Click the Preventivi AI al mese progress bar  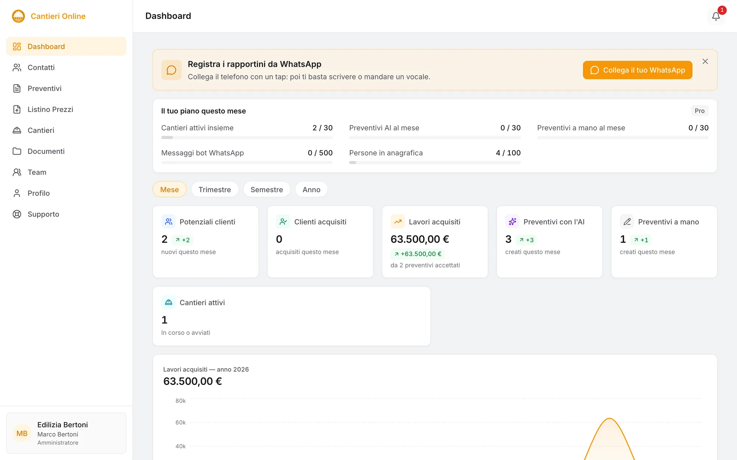pos(435,138)
